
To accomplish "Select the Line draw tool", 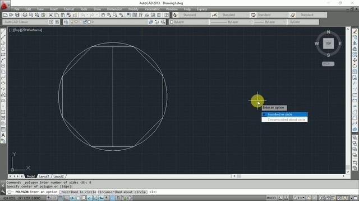I will (3, 31).
